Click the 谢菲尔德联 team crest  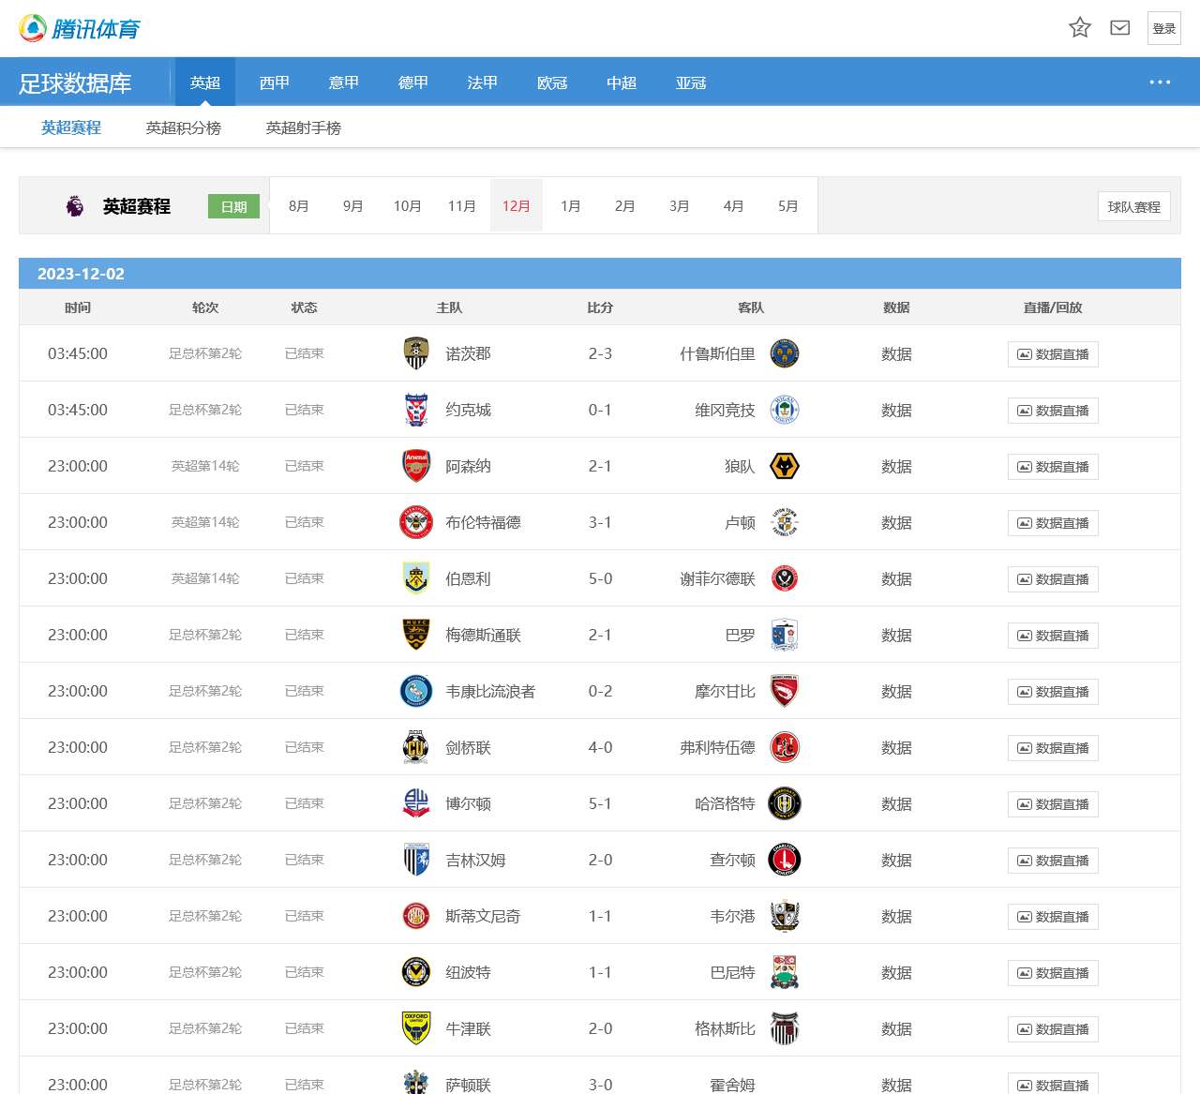(785, 578)
